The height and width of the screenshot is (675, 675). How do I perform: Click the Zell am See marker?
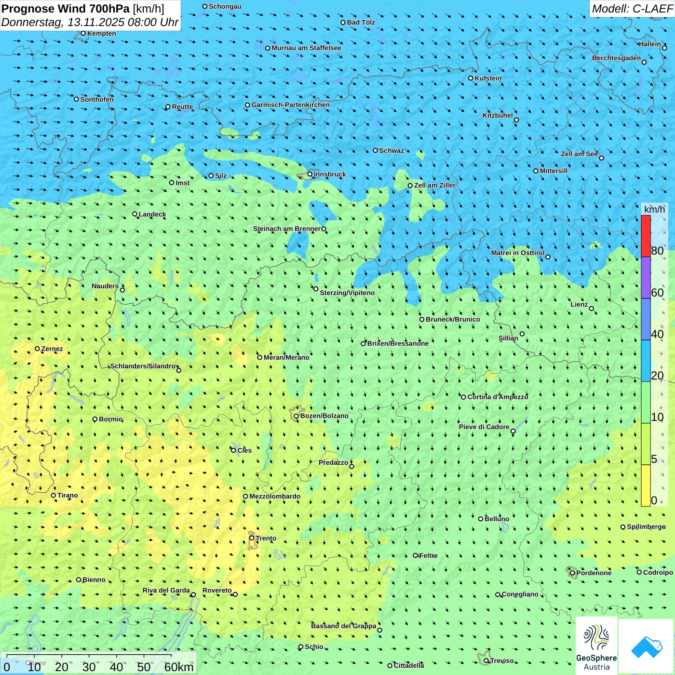(x=601, y=158)
